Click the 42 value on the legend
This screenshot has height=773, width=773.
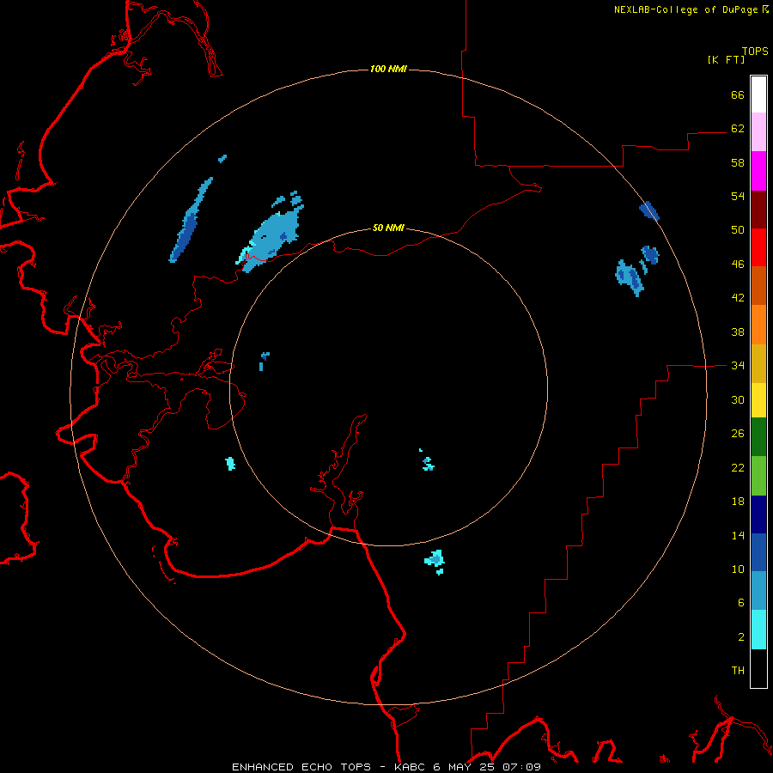[738, 298]
